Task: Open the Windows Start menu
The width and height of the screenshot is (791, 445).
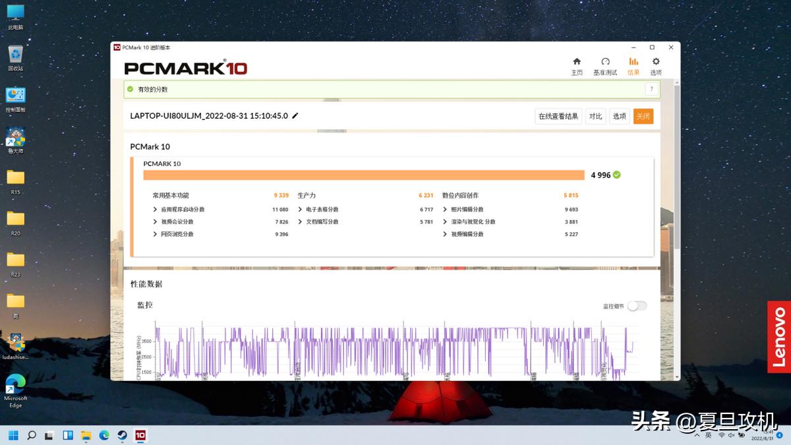Action: [x=14, y=435]
